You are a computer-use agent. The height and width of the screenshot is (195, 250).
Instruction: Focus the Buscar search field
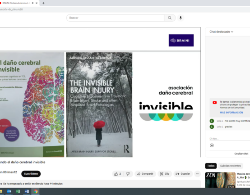click(x=115, y=18)
